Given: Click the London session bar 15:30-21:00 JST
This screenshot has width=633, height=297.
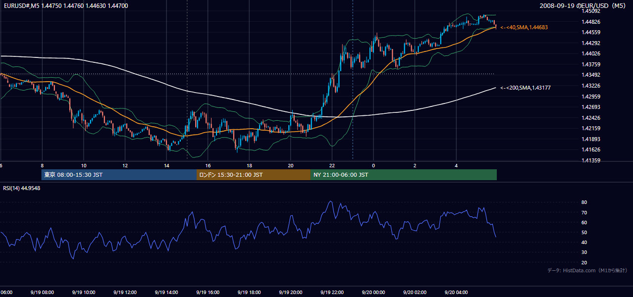Looking at the screenshot, I should click(254, 175).
